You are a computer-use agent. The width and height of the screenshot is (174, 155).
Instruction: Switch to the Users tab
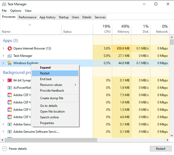(75, 17)
